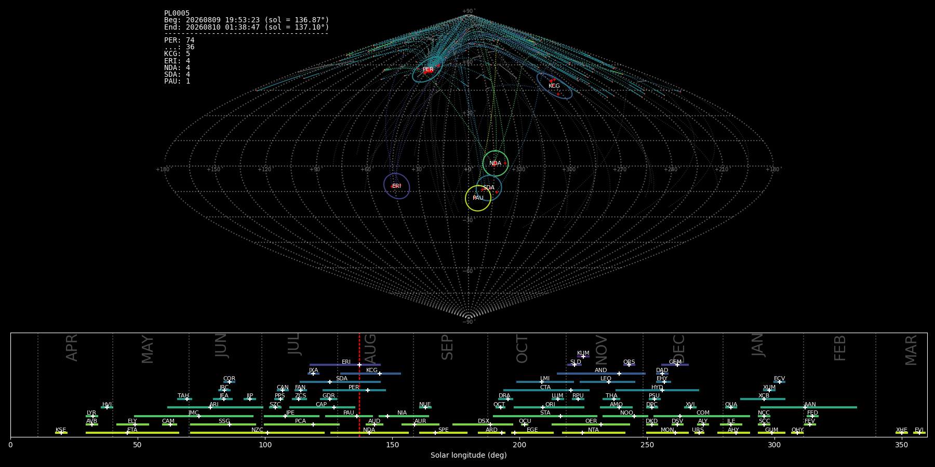Select the purple ERI radiant circle

(397, 186)
